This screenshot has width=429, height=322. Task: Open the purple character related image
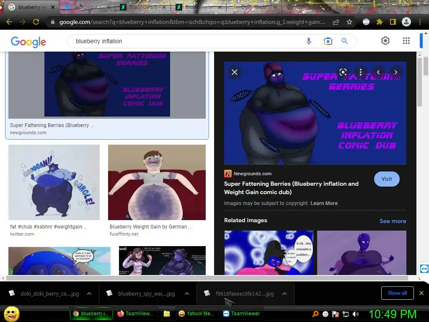pos(362,253)
